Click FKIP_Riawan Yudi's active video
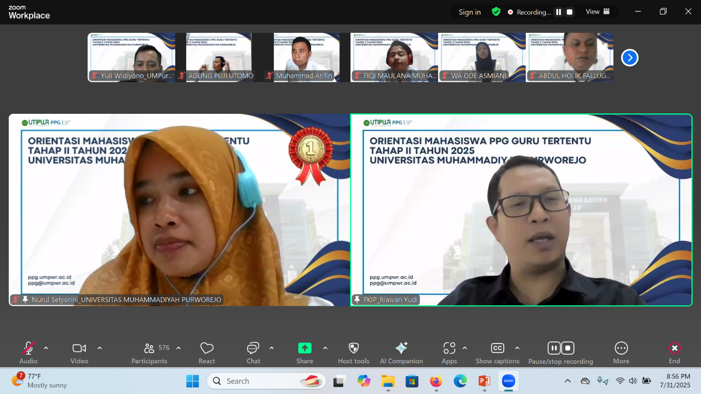This screenshot has height=394, width=701. coord(521,210)
